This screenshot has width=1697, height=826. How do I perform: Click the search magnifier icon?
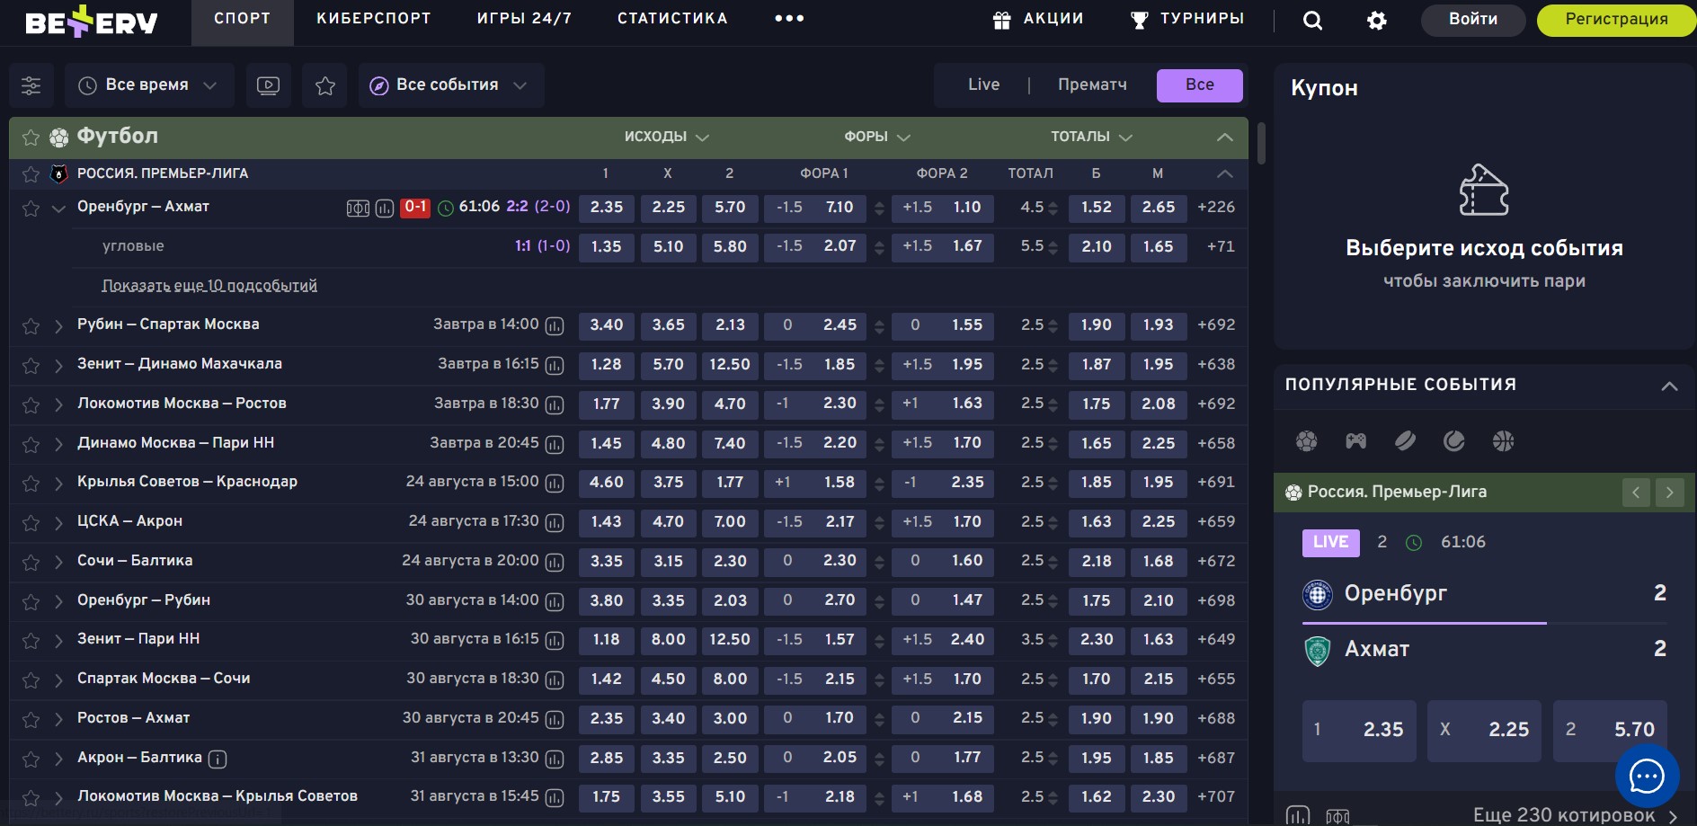[x=1313, y=20]
